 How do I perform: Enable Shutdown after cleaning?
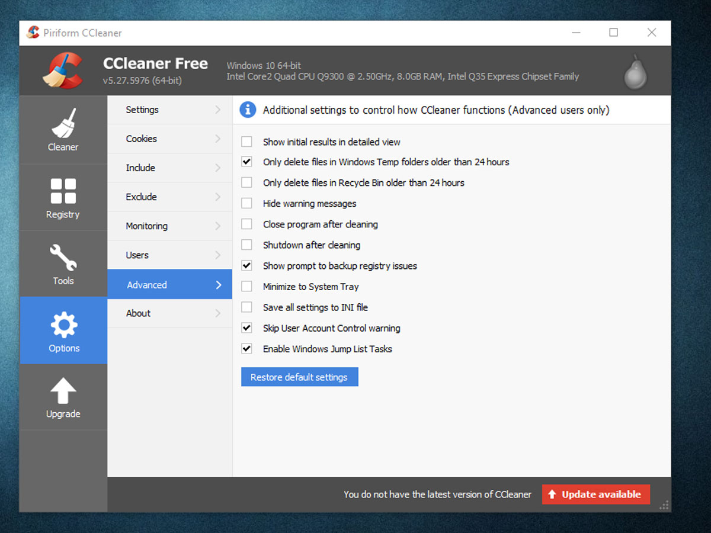(x=246, y=245)
